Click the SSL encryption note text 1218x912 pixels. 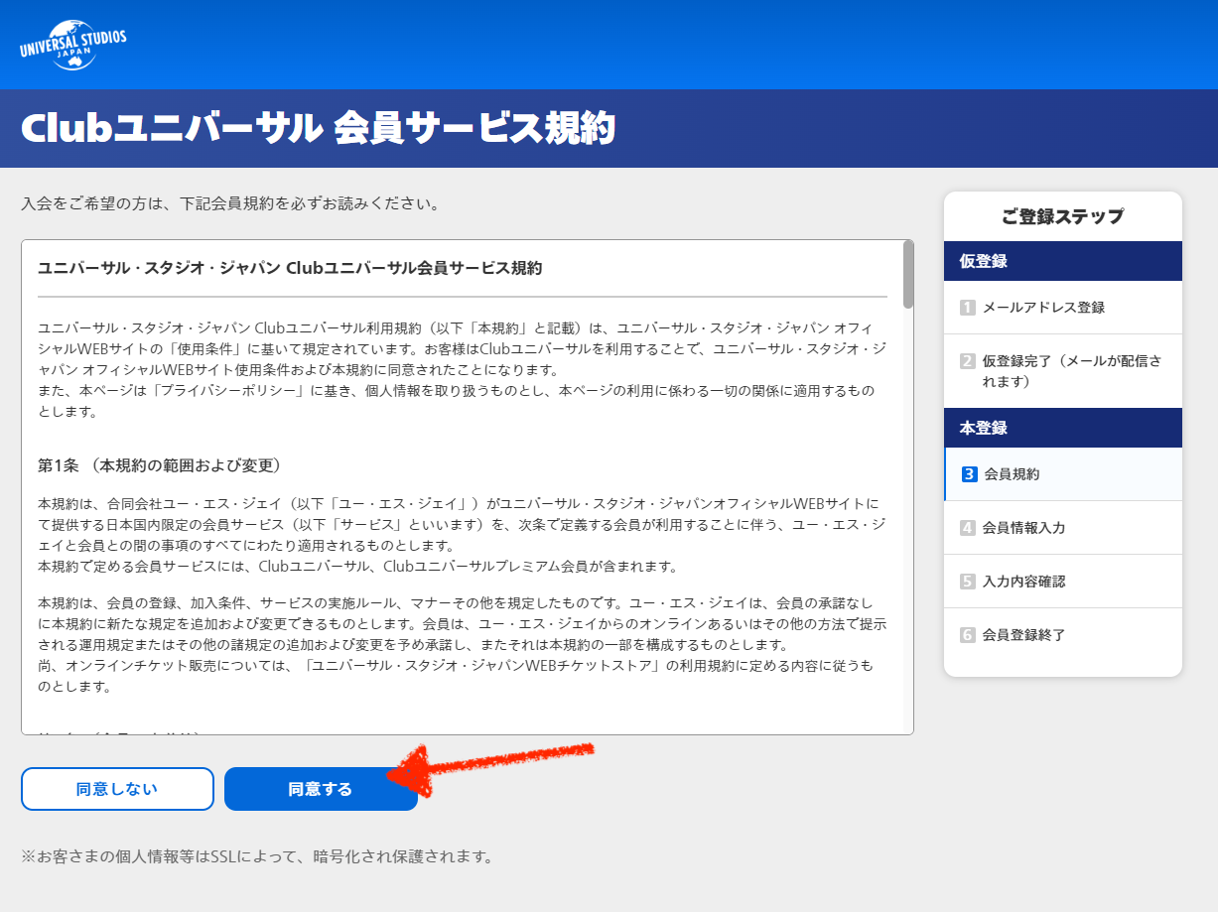click(257, 855)
